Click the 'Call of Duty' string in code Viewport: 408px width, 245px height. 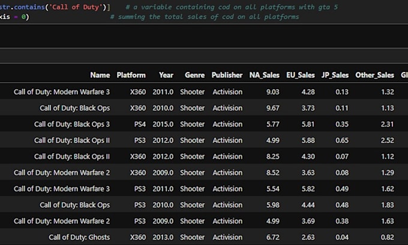(x=76, y=7)
